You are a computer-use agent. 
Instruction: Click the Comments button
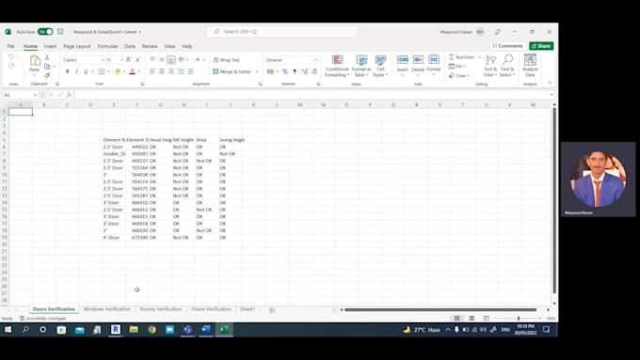pos(507,46)
